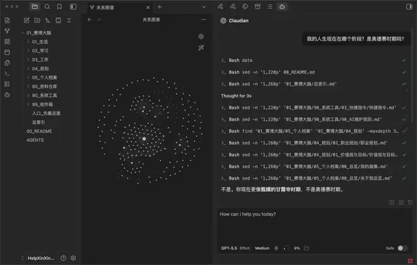Open the 总索引 note
The image size is (417, 265).
(x=39, y=122)
